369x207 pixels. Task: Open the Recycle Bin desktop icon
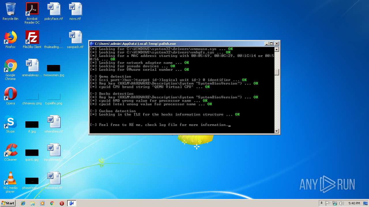coord(10,11)
